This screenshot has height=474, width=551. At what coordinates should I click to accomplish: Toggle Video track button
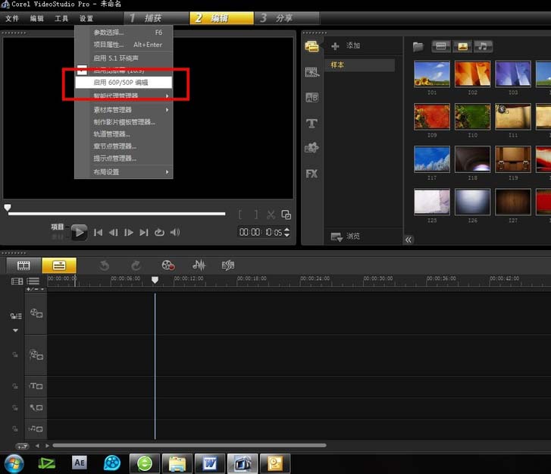(x=36, y=313)
